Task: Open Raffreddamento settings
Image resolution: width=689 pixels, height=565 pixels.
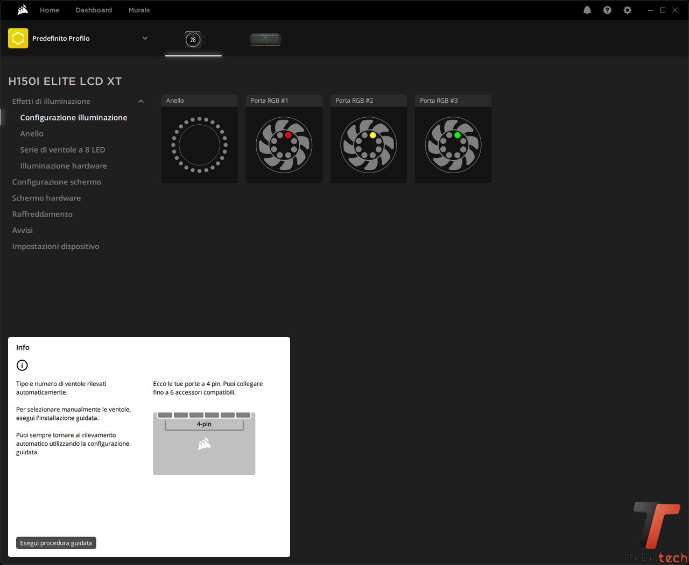Action: [42, 214]
